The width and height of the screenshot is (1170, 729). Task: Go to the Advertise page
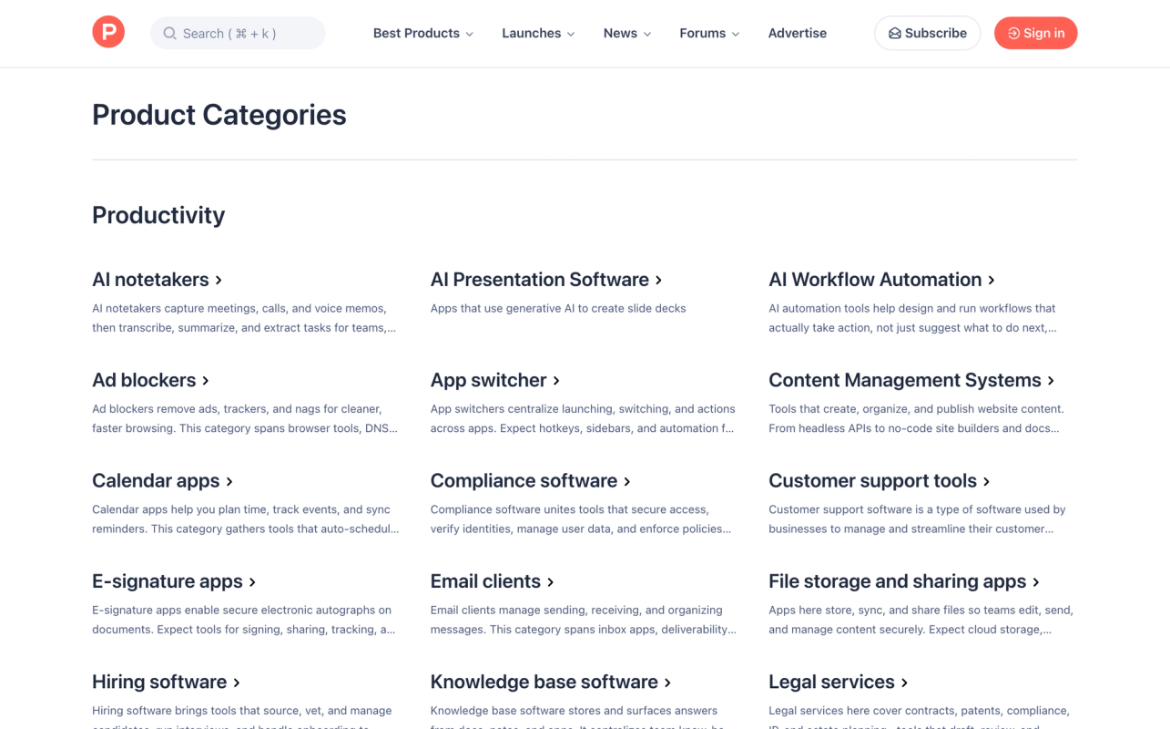click(x=798, y=34)
